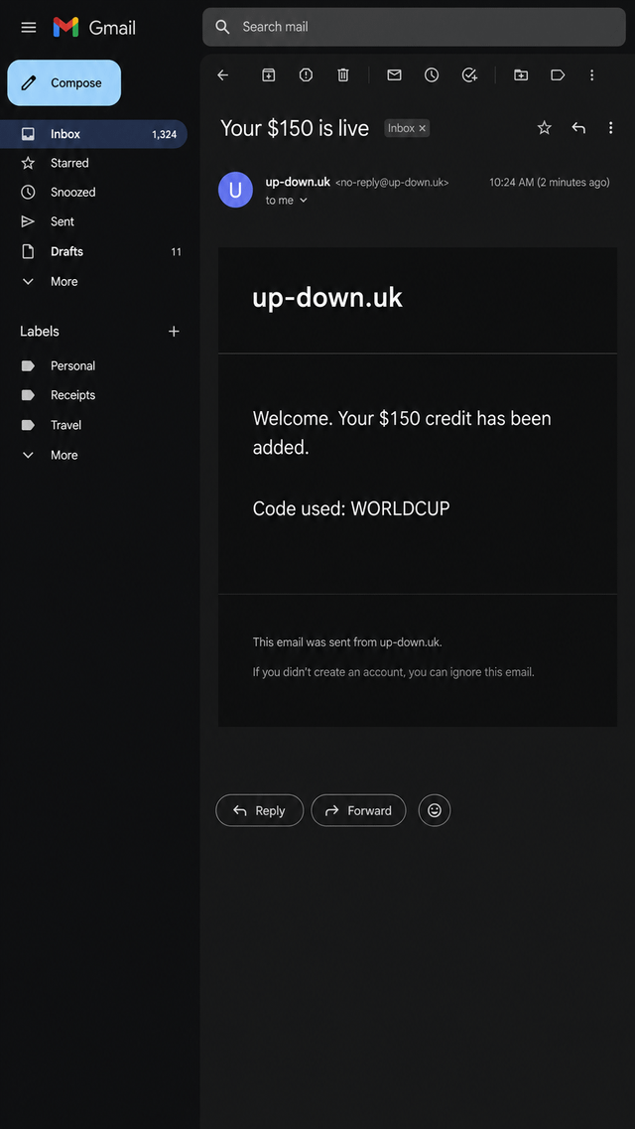Open message more options three dots
Screen dimensions: 635x1129
click(610, 127)
